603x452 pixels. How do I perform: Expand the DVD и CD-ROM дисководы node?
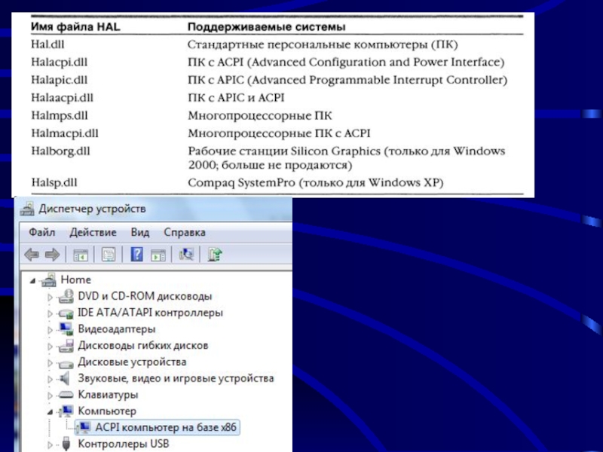click(51, 297)
